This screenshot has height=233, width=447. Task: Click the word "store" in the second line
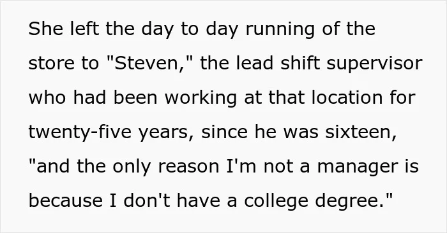click(x=51, y=64)
